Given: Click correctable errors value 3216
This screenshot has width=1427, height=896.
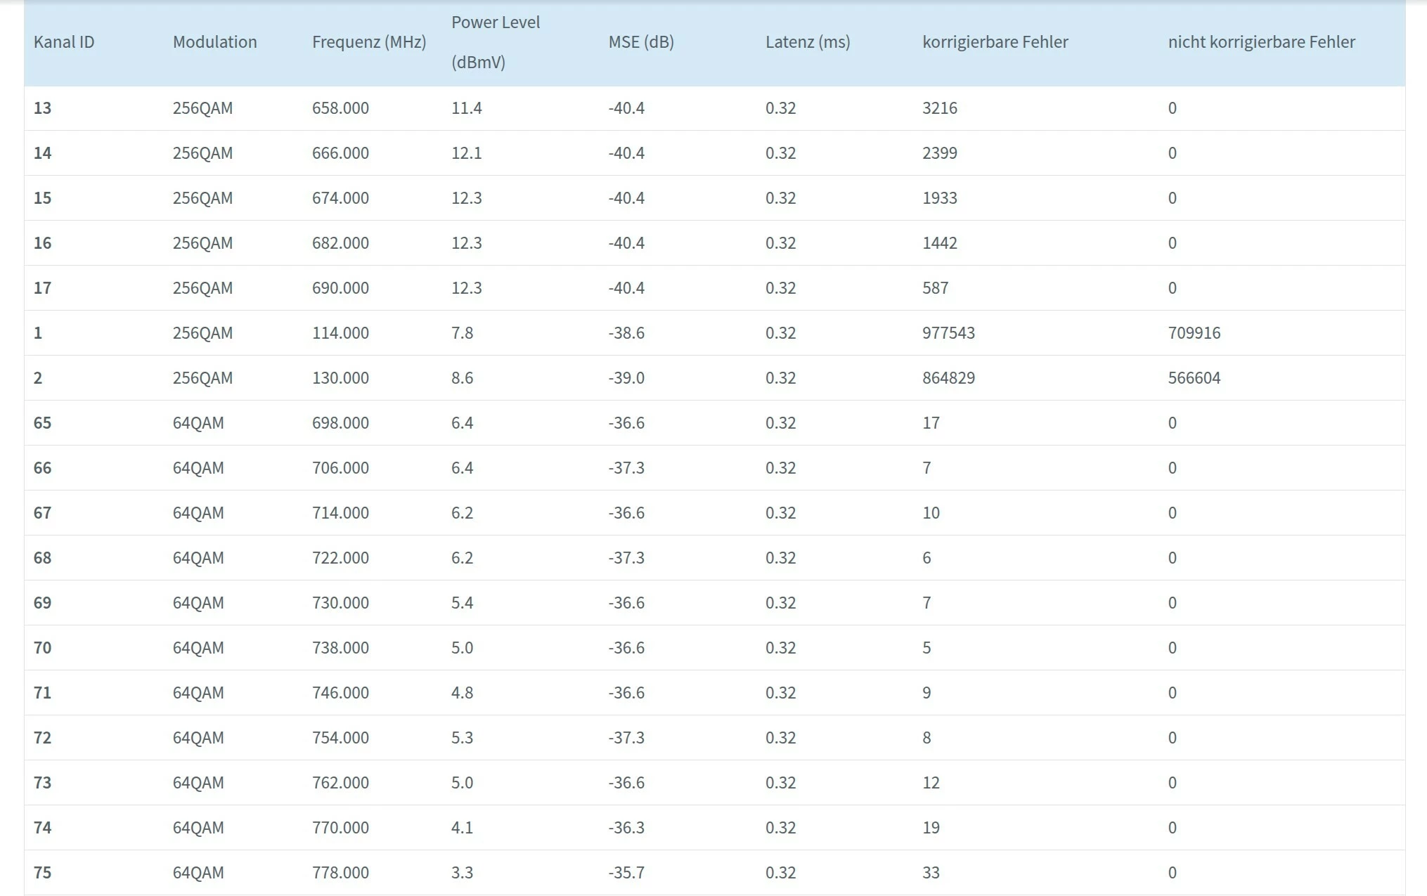Looking at the screenshot, I should pyautogui.click(x=939, y=108).
